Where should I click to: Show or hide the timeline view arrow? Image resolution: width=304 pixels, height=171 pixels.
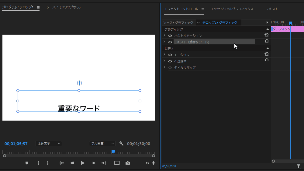pos(267,22)
